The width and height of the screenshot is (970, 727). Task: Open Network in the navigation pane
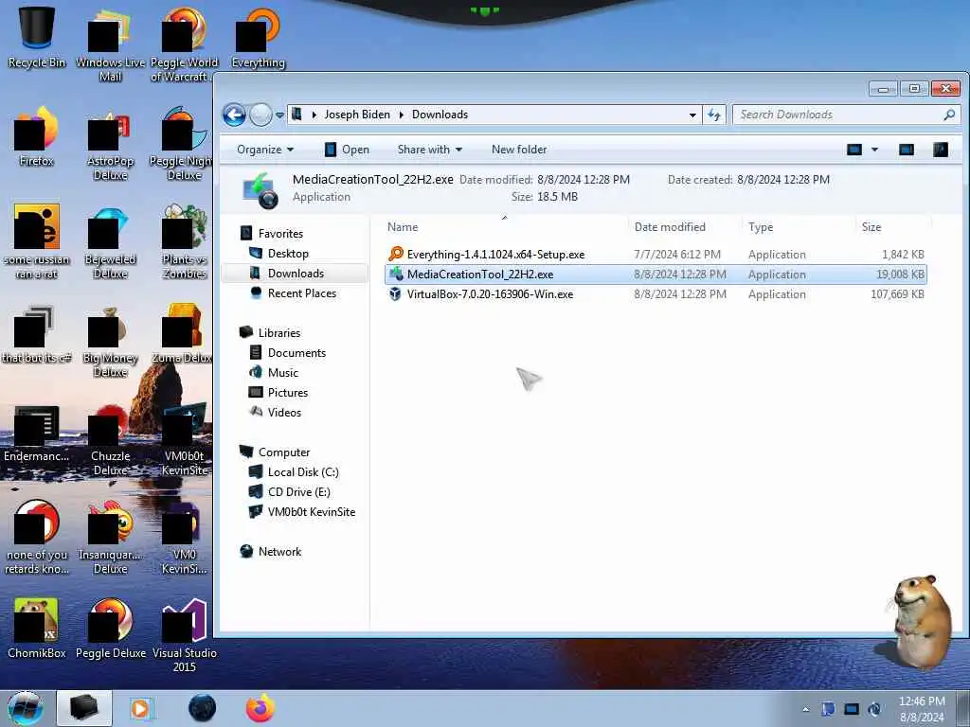[x=271, y=552]
